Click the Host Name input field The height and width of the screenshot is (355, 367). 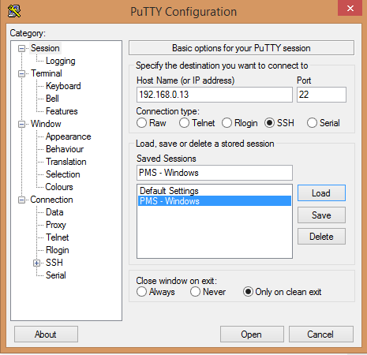pyautogui.click(x=215, y=95)
